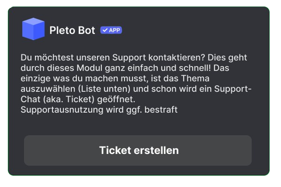281x187 pixels.
Task: Click the word 'auszuwählen' in the message
Action: [x=48, y=89]
